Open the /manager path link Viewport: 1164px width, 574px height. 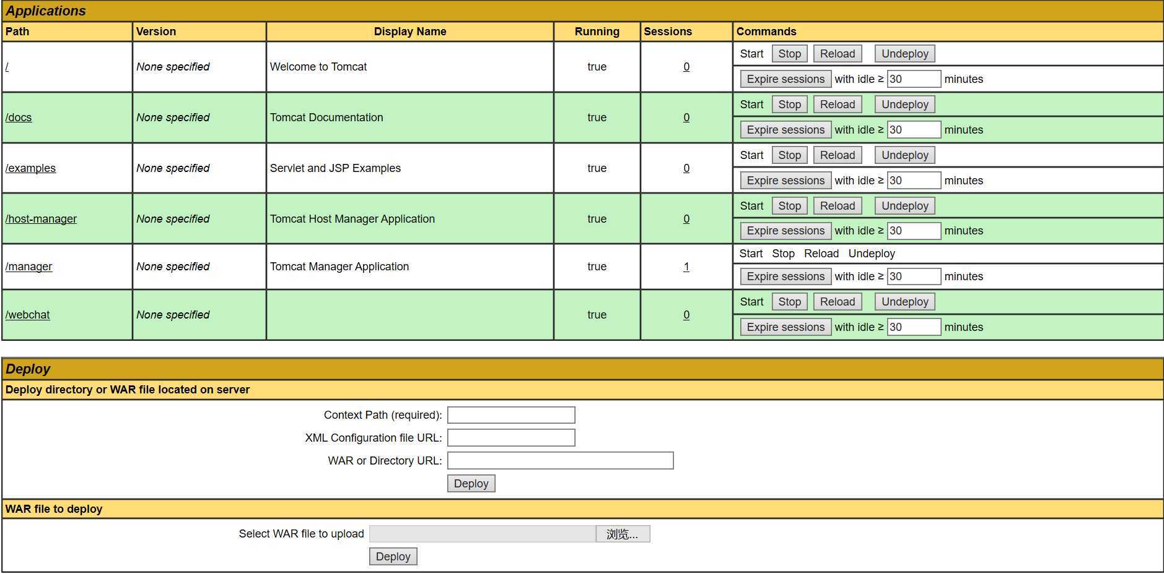click(28, 267)
